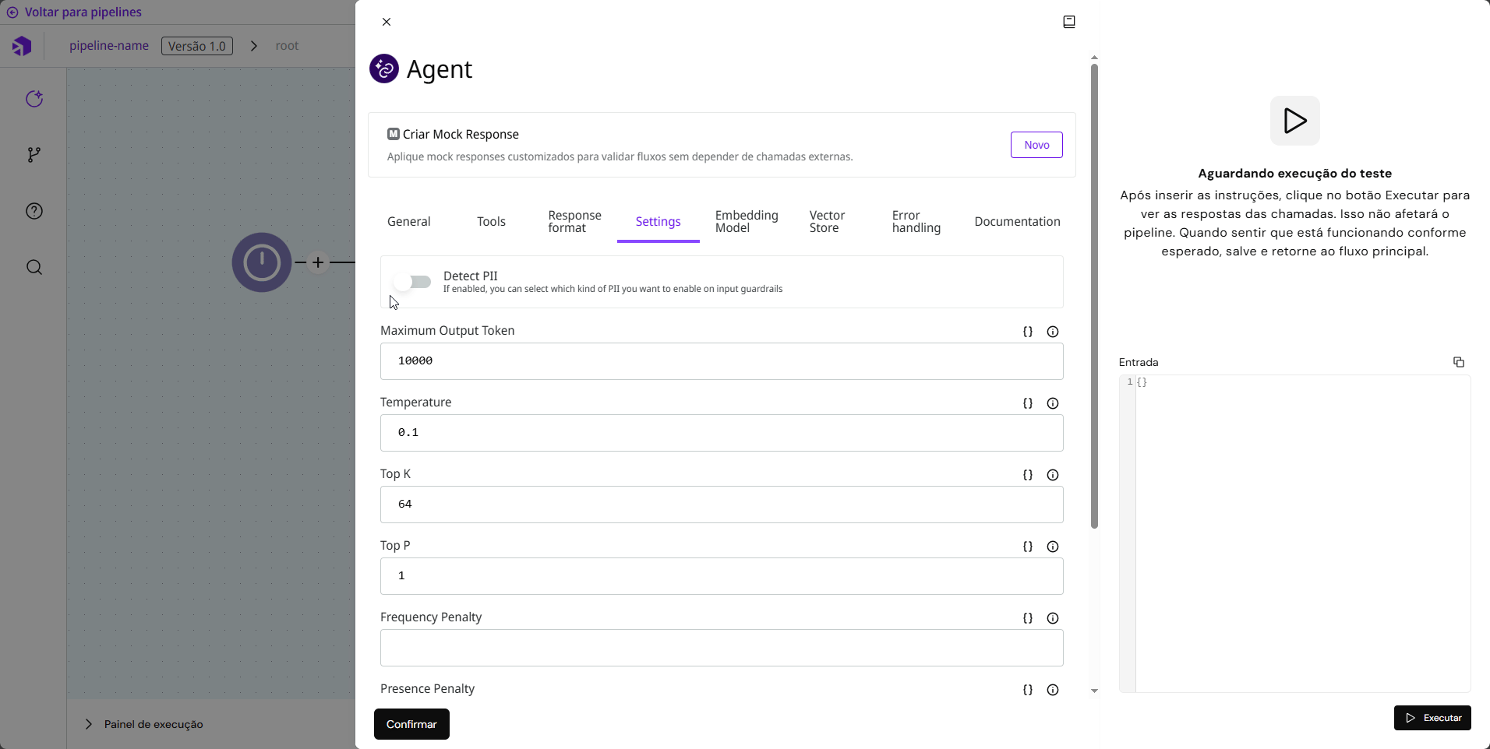Click the info icon for Maximum Output Token
This screenshot has height=749, width=1490.
point(1053,332)
